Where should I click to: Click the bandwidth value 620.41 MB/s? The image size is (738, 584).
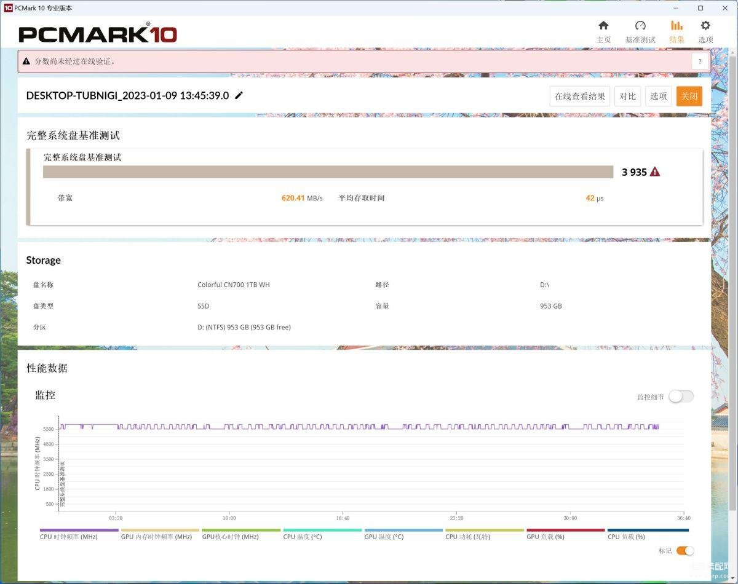302,198
